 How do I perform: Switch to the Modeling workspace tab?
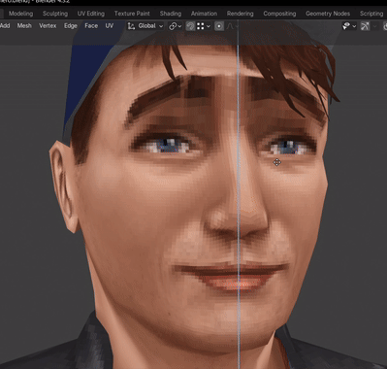[20, 14]
